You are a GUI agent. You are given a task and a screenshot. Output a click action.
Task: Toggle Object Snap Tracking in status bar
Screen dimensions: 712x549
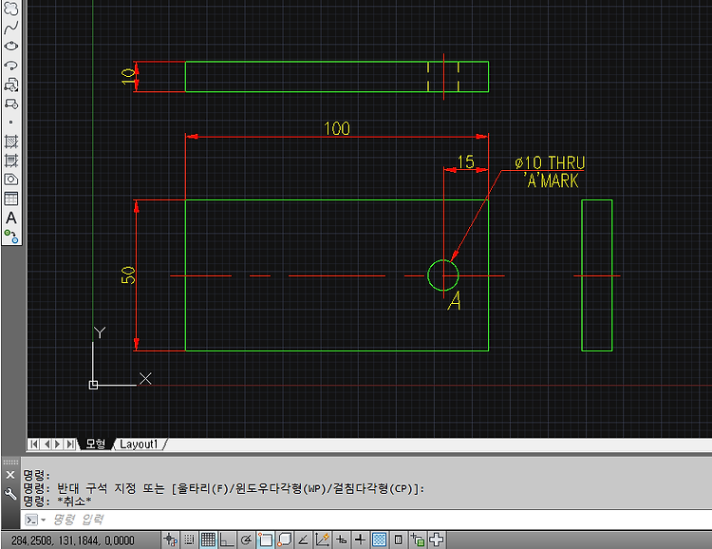pyautogui.click(x=303, y=540)
